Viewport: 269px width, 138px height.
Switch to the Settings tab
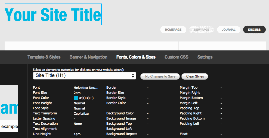205,57
